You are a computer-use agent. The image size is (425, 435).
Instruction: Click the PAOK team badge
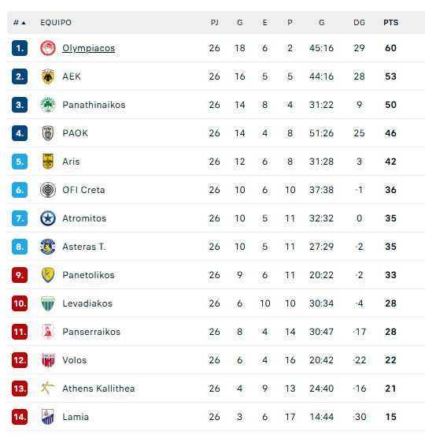(48, 133)
